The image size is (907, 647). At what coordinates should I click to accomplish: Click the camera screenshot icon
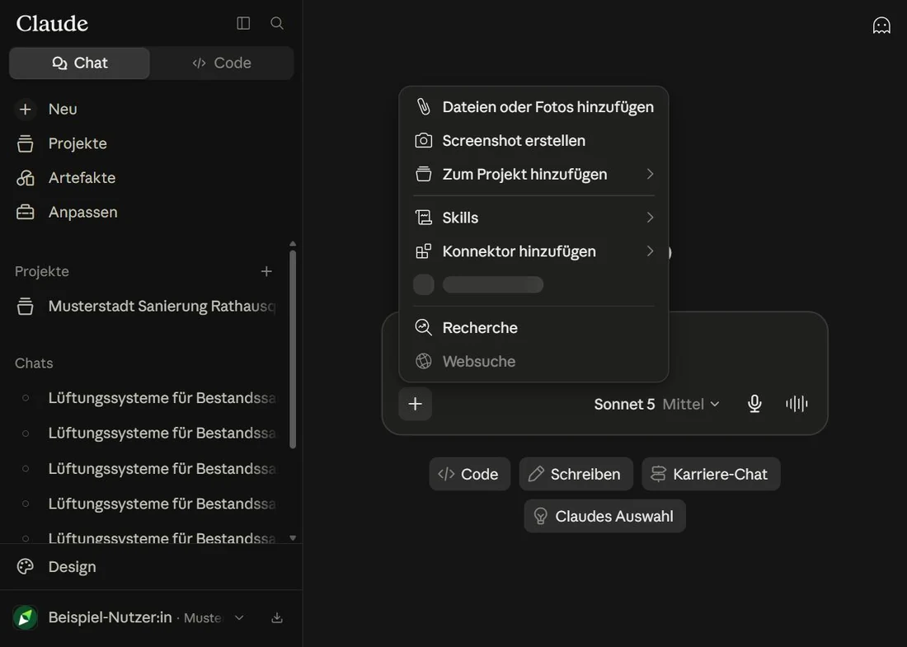coord(424,140)
